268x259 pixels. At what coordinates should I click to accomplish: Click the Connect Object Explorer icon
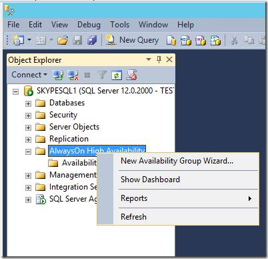[x=58, y=75]
